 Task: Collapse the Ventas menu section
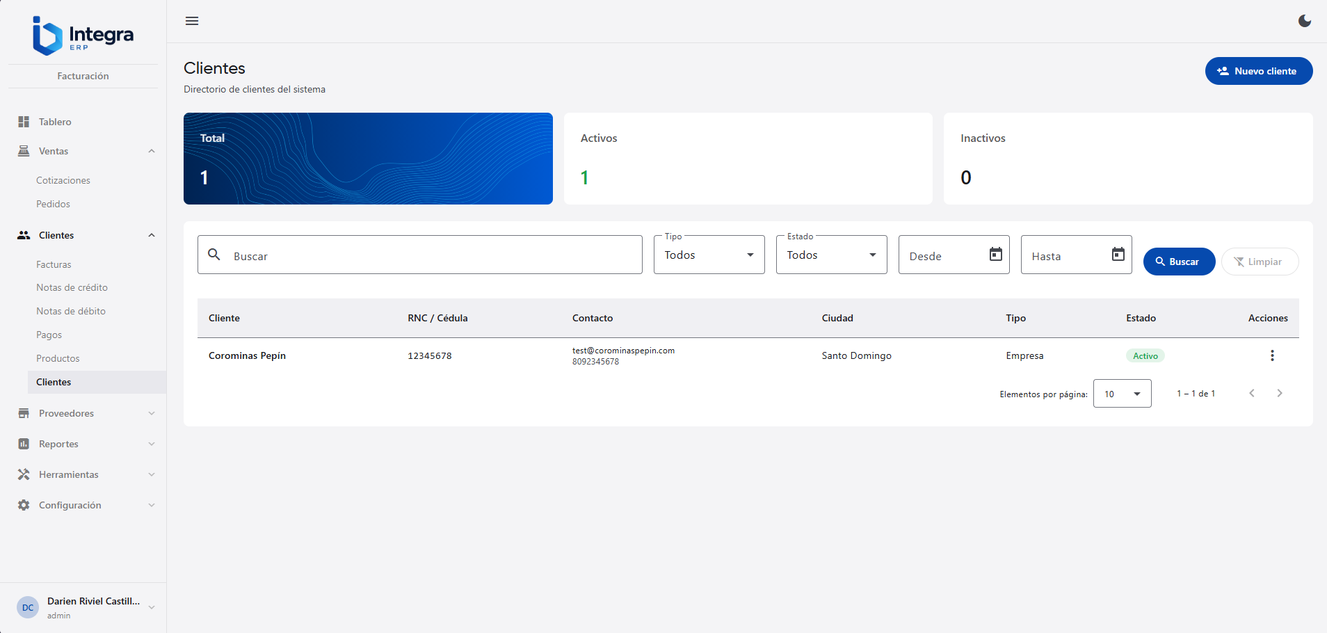click(152, 151)
